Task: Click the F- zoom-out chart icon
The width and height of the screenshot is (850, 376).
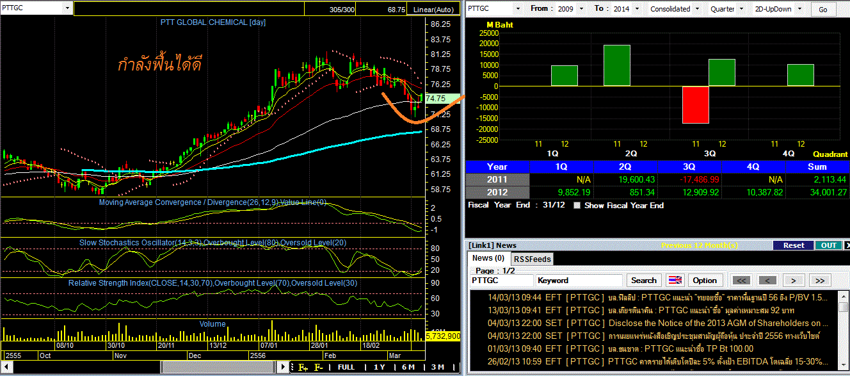Action: [319, 367]
